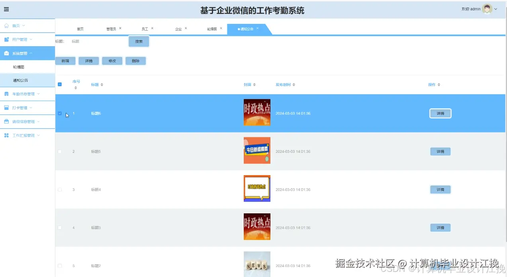Click the publish time in row 标题3
507x277 pixels.
tap(293, 228)
